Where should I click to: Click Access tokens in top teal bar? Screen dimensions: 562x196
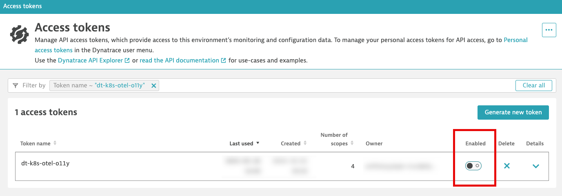pos(22,6)
